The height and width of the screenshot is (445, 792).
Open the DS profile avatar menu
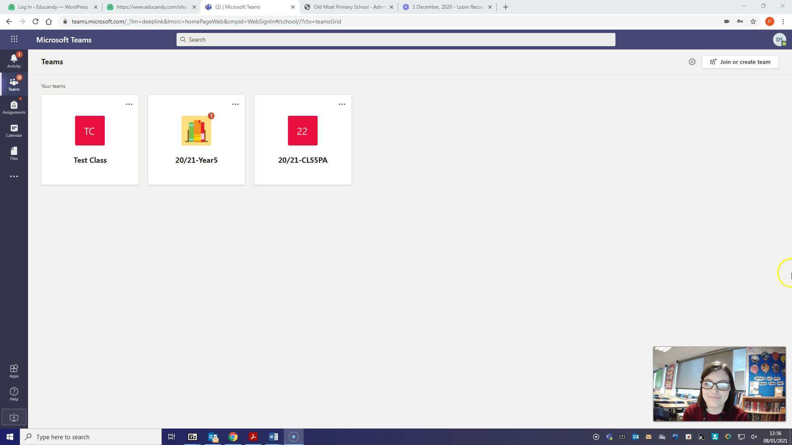(779, 40)
